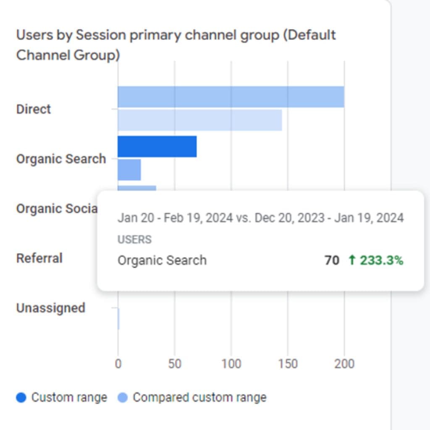Select the Direct channel label
The height and width of the screenshot is (430, 430).
point(34,109)
